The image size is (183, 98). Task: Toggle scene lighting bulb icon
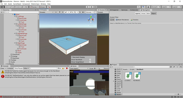(x=60, y=12)
